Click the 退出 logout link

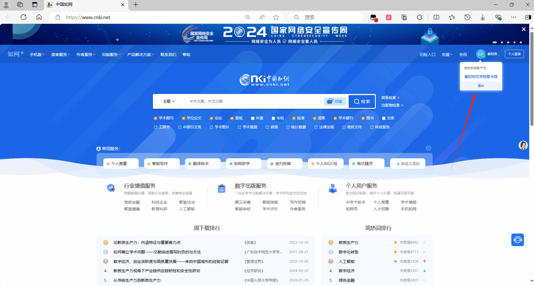[x=481, y=86]
